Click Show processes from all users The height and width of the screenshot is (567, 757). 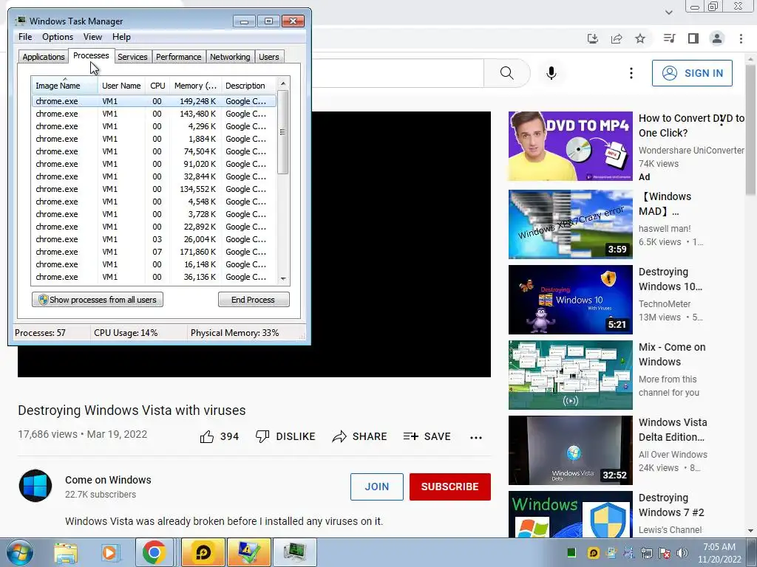(x=98, y=300)
